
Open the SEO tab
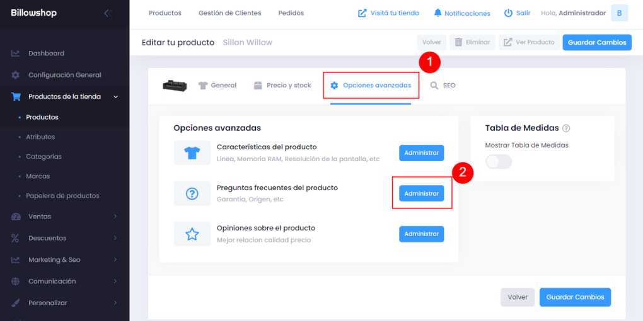click(x=443, y=86)
